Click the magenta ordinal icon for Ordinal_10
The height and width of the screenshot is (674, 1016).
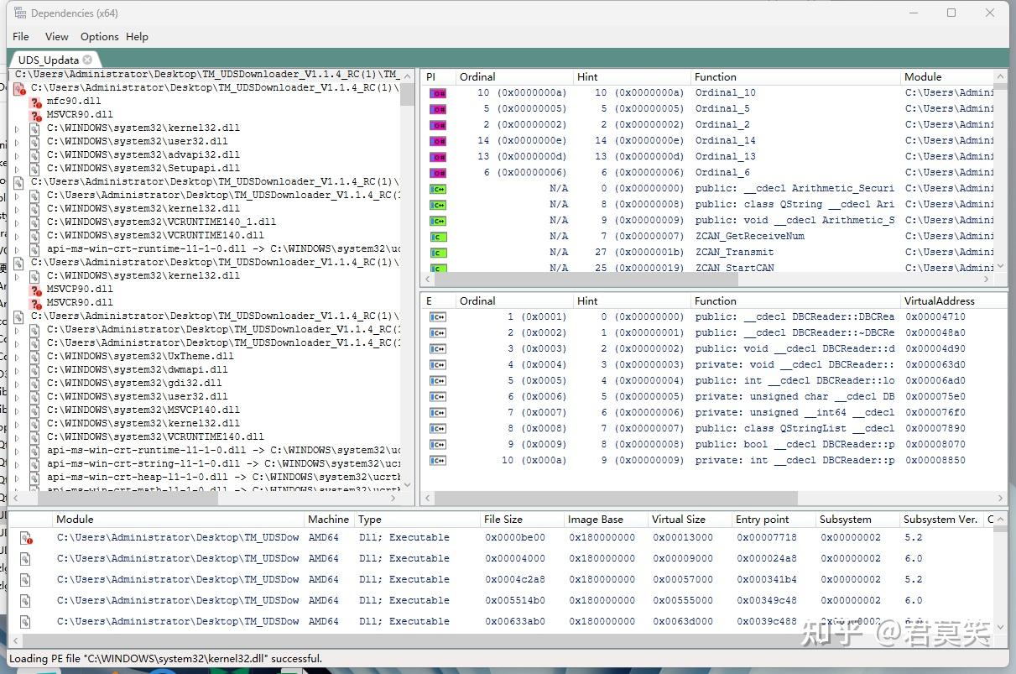pos(438,93)
